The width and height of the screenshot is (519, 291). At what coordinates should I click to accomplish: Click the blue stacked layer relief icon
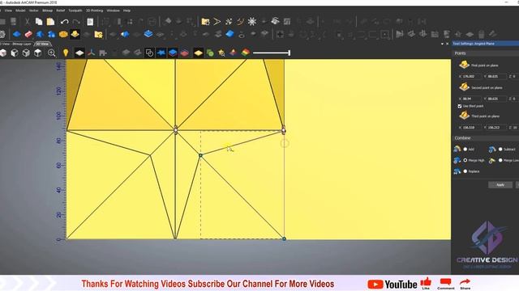[x=148, y=34]
